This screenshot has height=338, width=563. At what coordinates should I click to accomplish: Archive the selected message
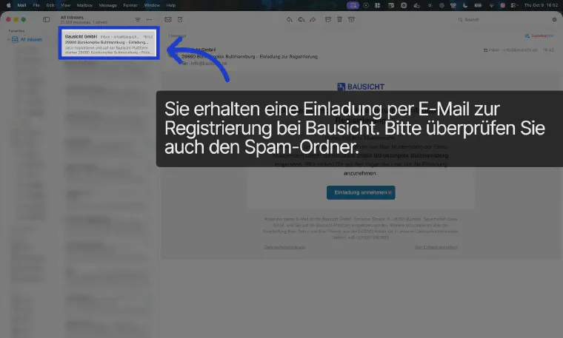[x=328, y=20]
